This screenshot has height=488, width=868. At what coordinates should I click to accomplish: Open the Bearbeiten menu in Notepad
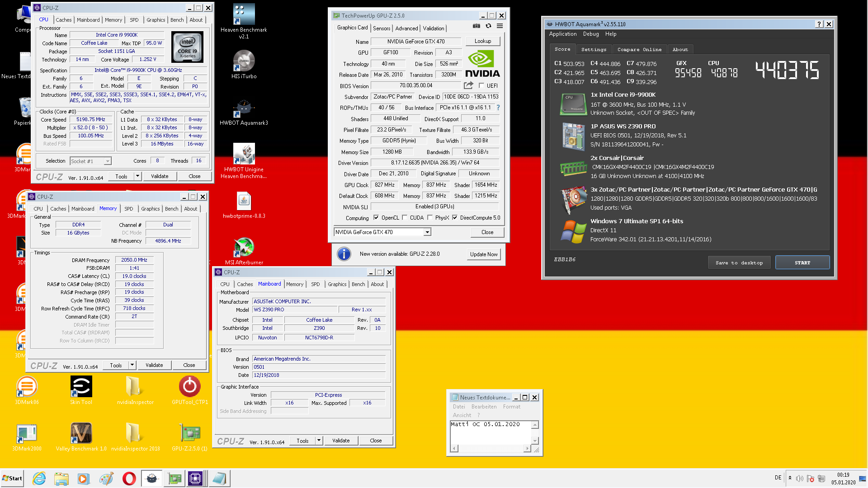click(484, 407)
